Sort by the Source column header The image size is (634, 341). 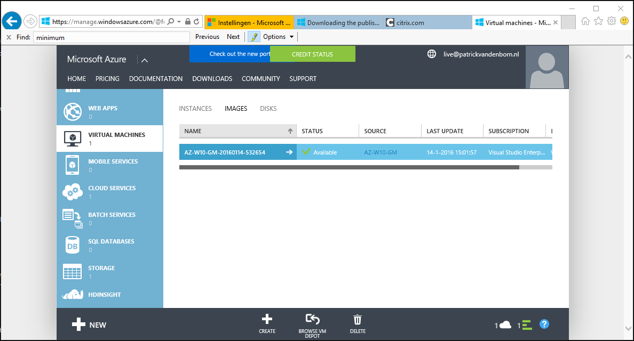[x=390, y=131]
